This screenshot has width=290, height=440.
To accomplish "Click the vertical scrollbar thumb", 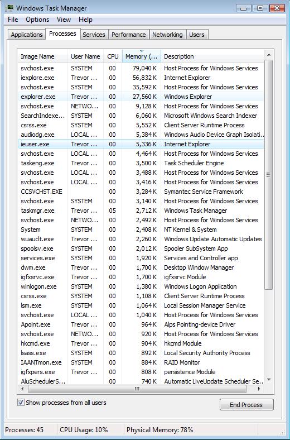I will pos(268,175).
